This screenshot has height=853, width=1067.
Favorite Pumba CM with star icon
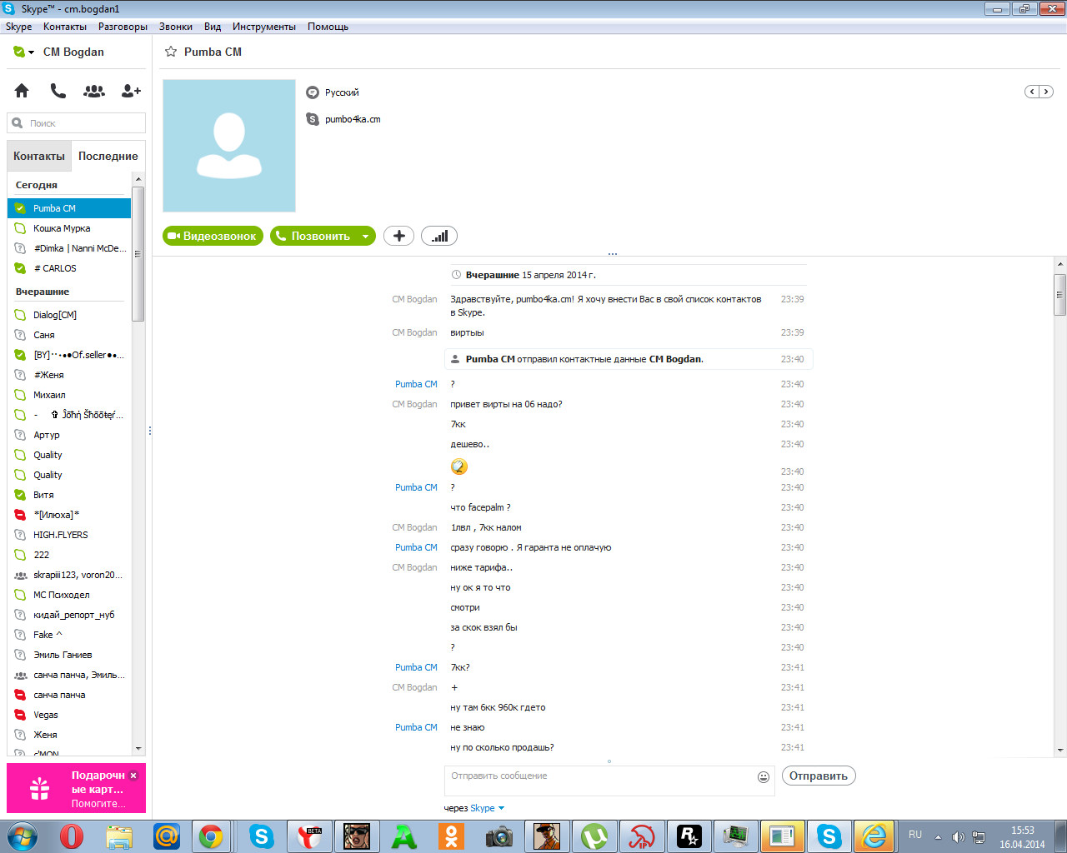[171, 52]
